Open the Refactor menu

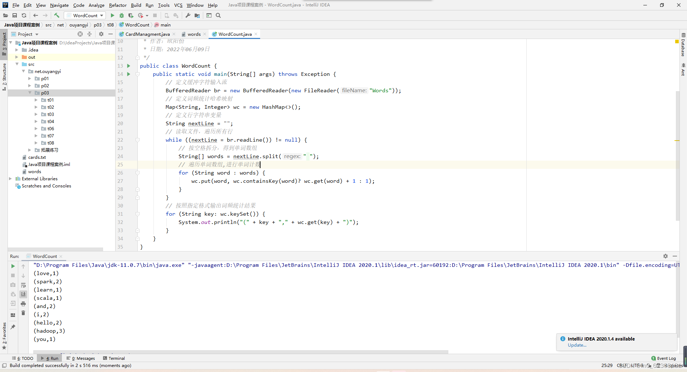[x=118, y=5]
